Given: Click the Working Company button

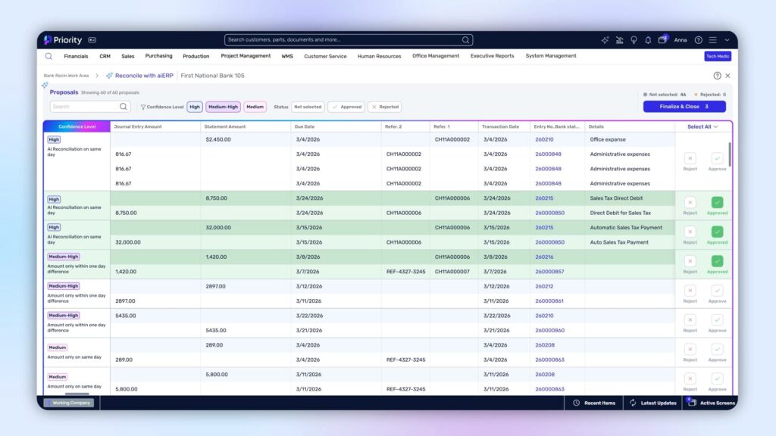Looking at the screenshot, I should tap(69, 403).
